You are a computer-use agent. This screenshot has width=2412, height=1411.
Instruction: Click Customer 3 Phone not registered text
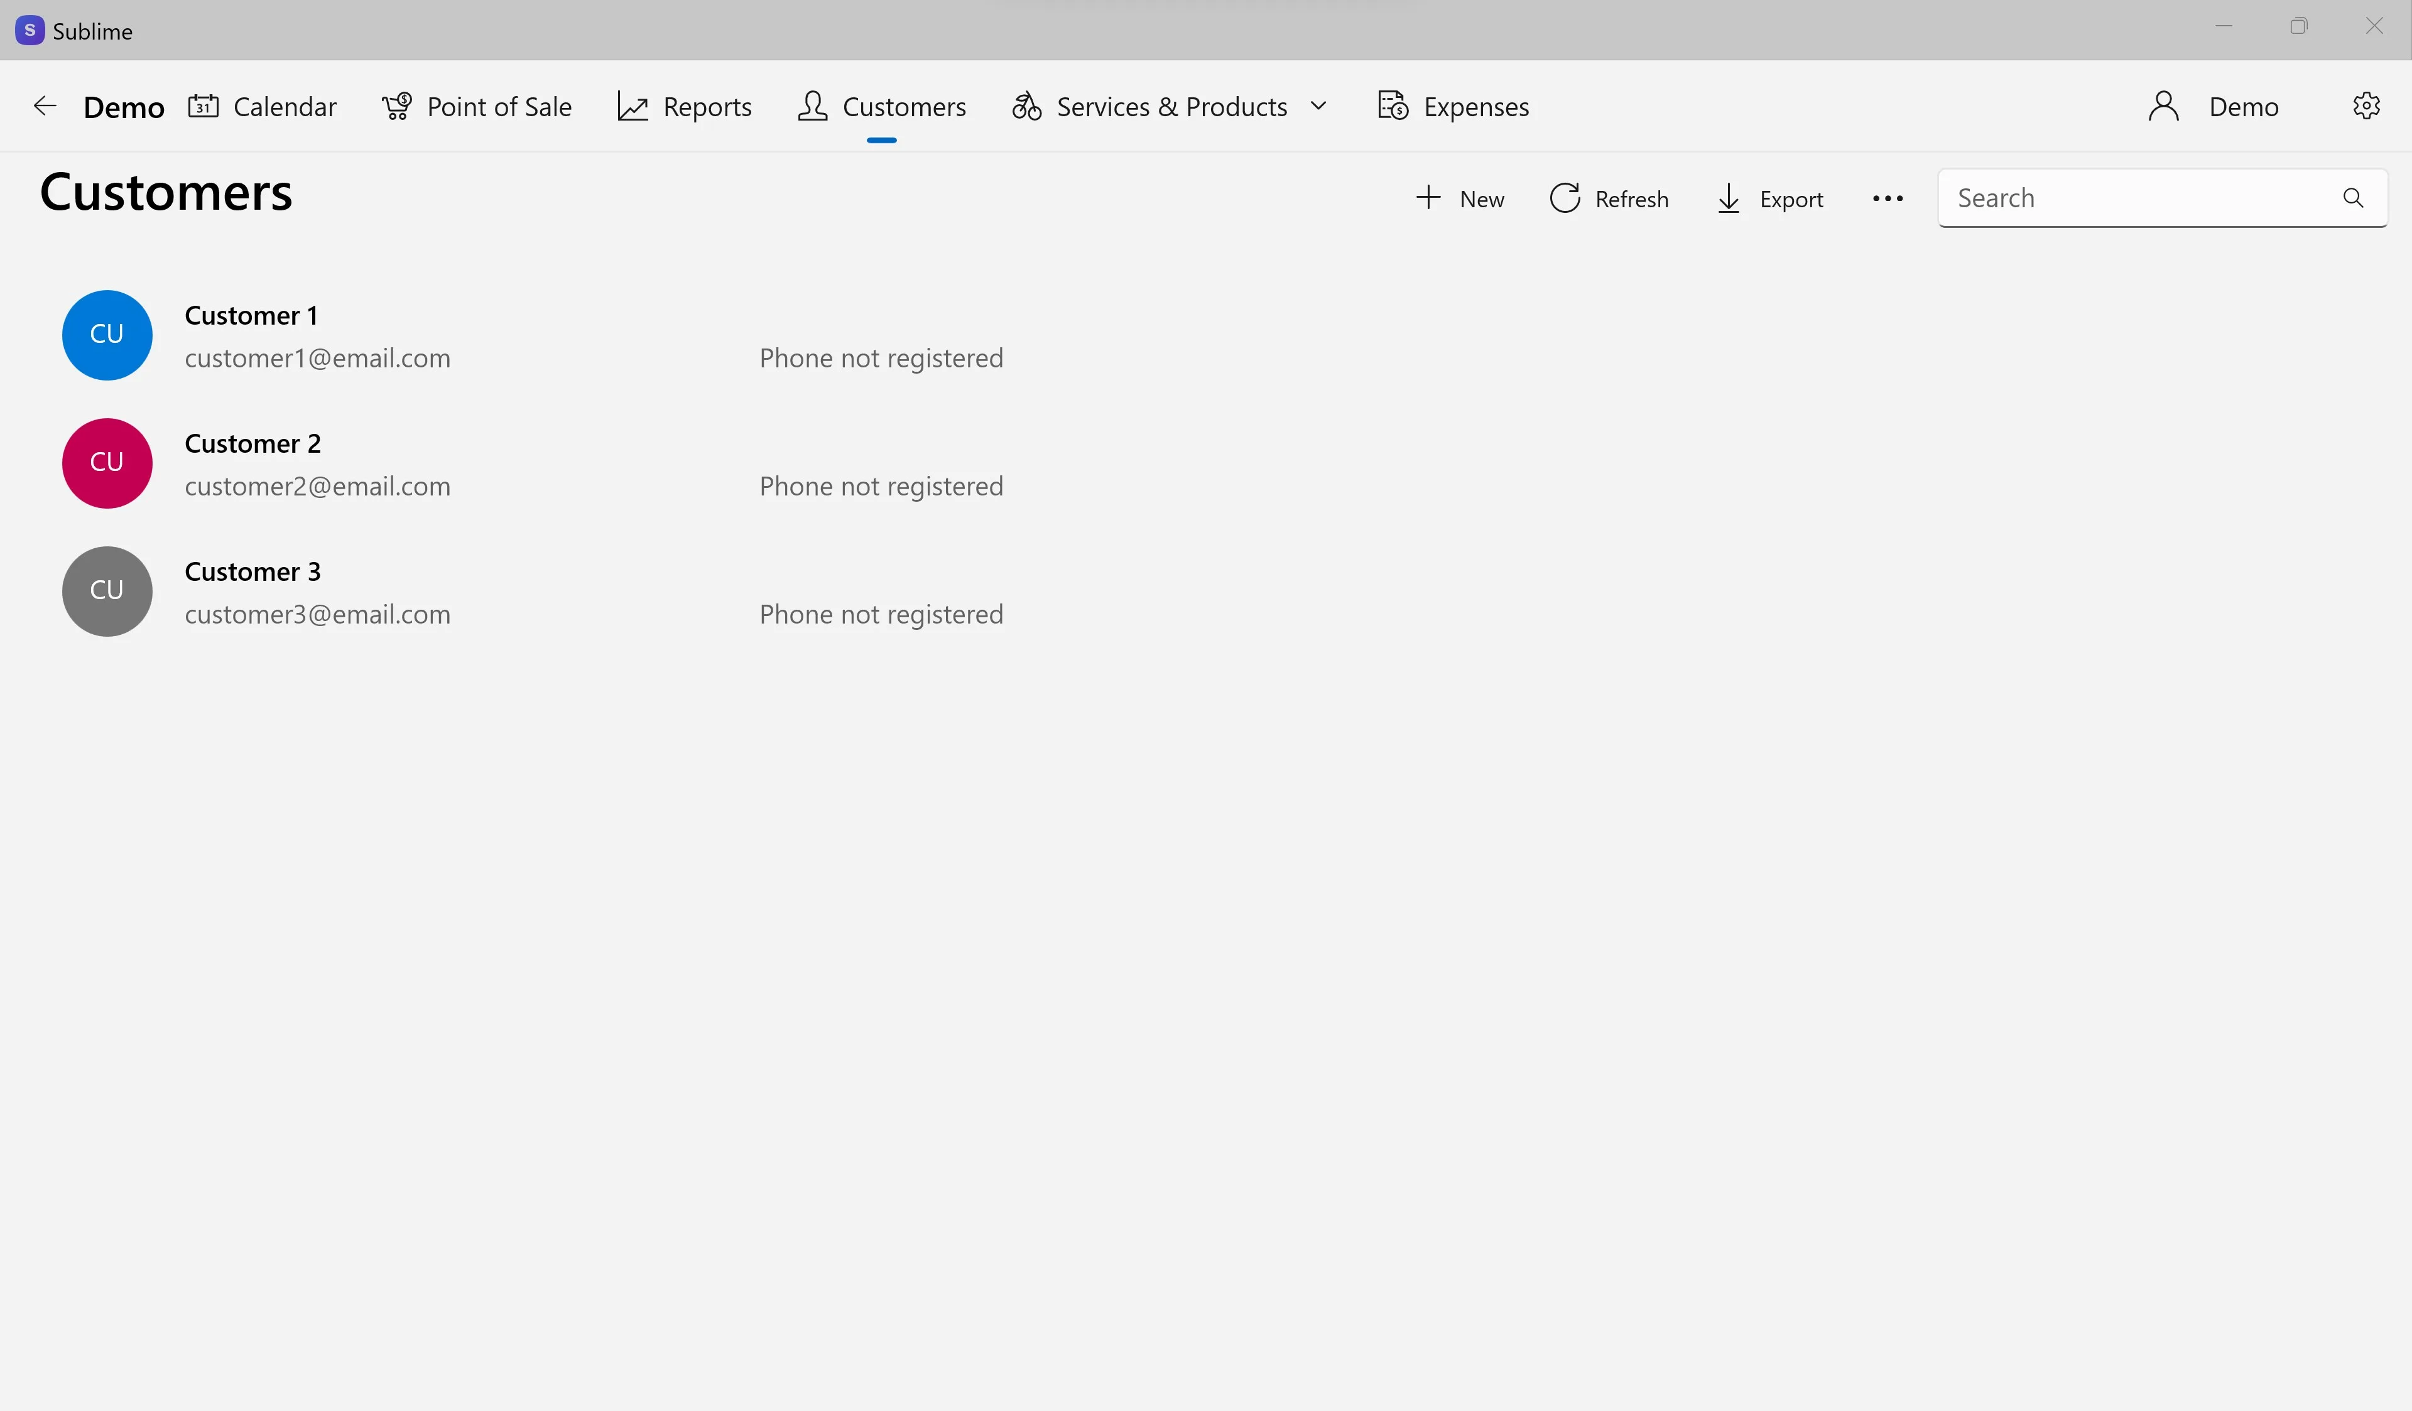click(x=881, y=614)
